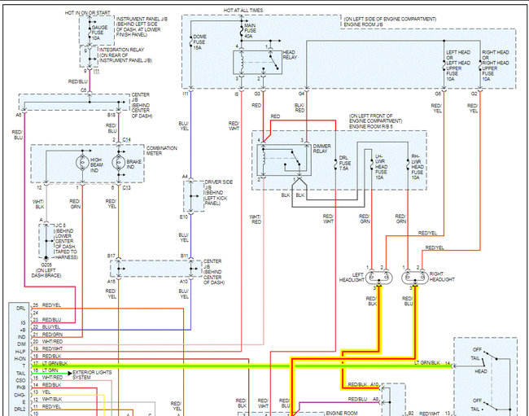Click the Main Fuse 40A symbol
The height and width of the screenshot is (416, 529).
[x=242, y=31]
